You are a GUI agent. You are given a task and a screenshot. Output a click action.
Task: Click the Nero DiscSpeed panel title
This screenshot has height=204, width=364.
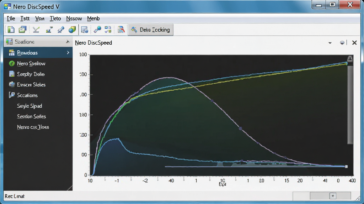click(x=93, y=43)
